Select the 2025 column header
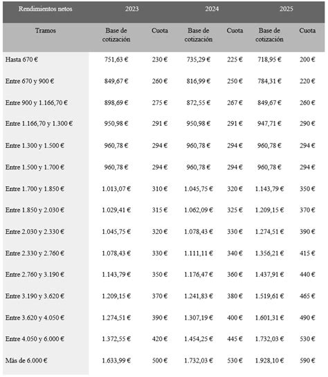Viewport: 328px width, 377px height. (x=286, y=9)
